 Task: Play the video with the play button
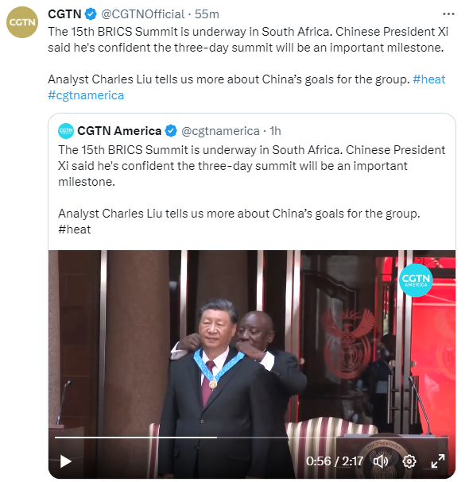pos(65,461)
